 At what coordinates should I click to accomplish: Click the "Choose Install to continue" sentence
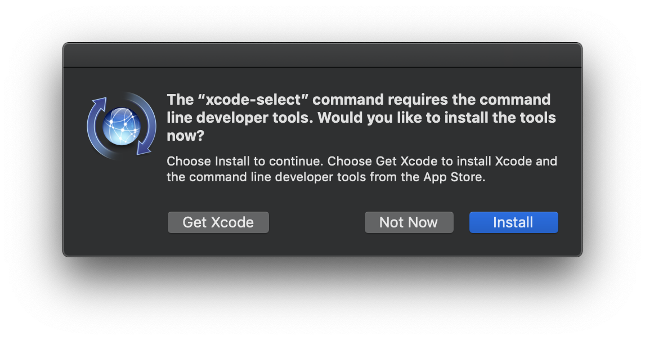(244, 162)
